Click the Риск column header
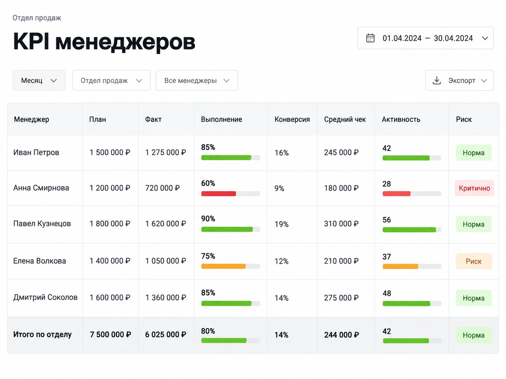The image size is (506, 379). tap(464, 119)
